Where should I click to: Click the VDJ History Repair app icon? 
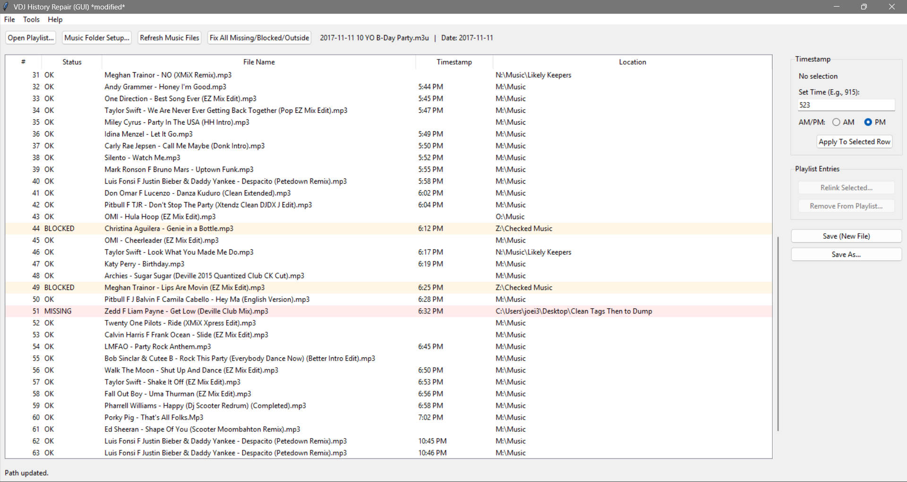pos(6,7)
